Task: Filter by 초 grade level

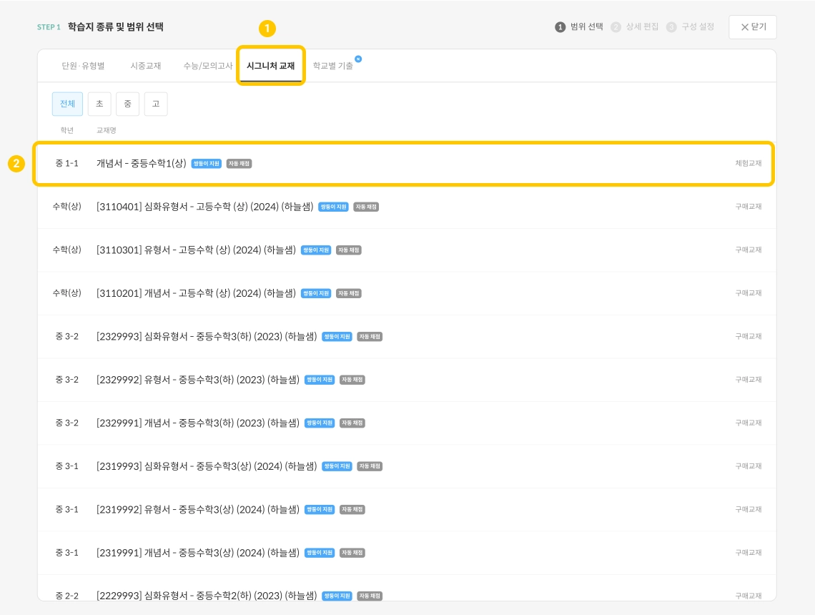Action: 99,104
